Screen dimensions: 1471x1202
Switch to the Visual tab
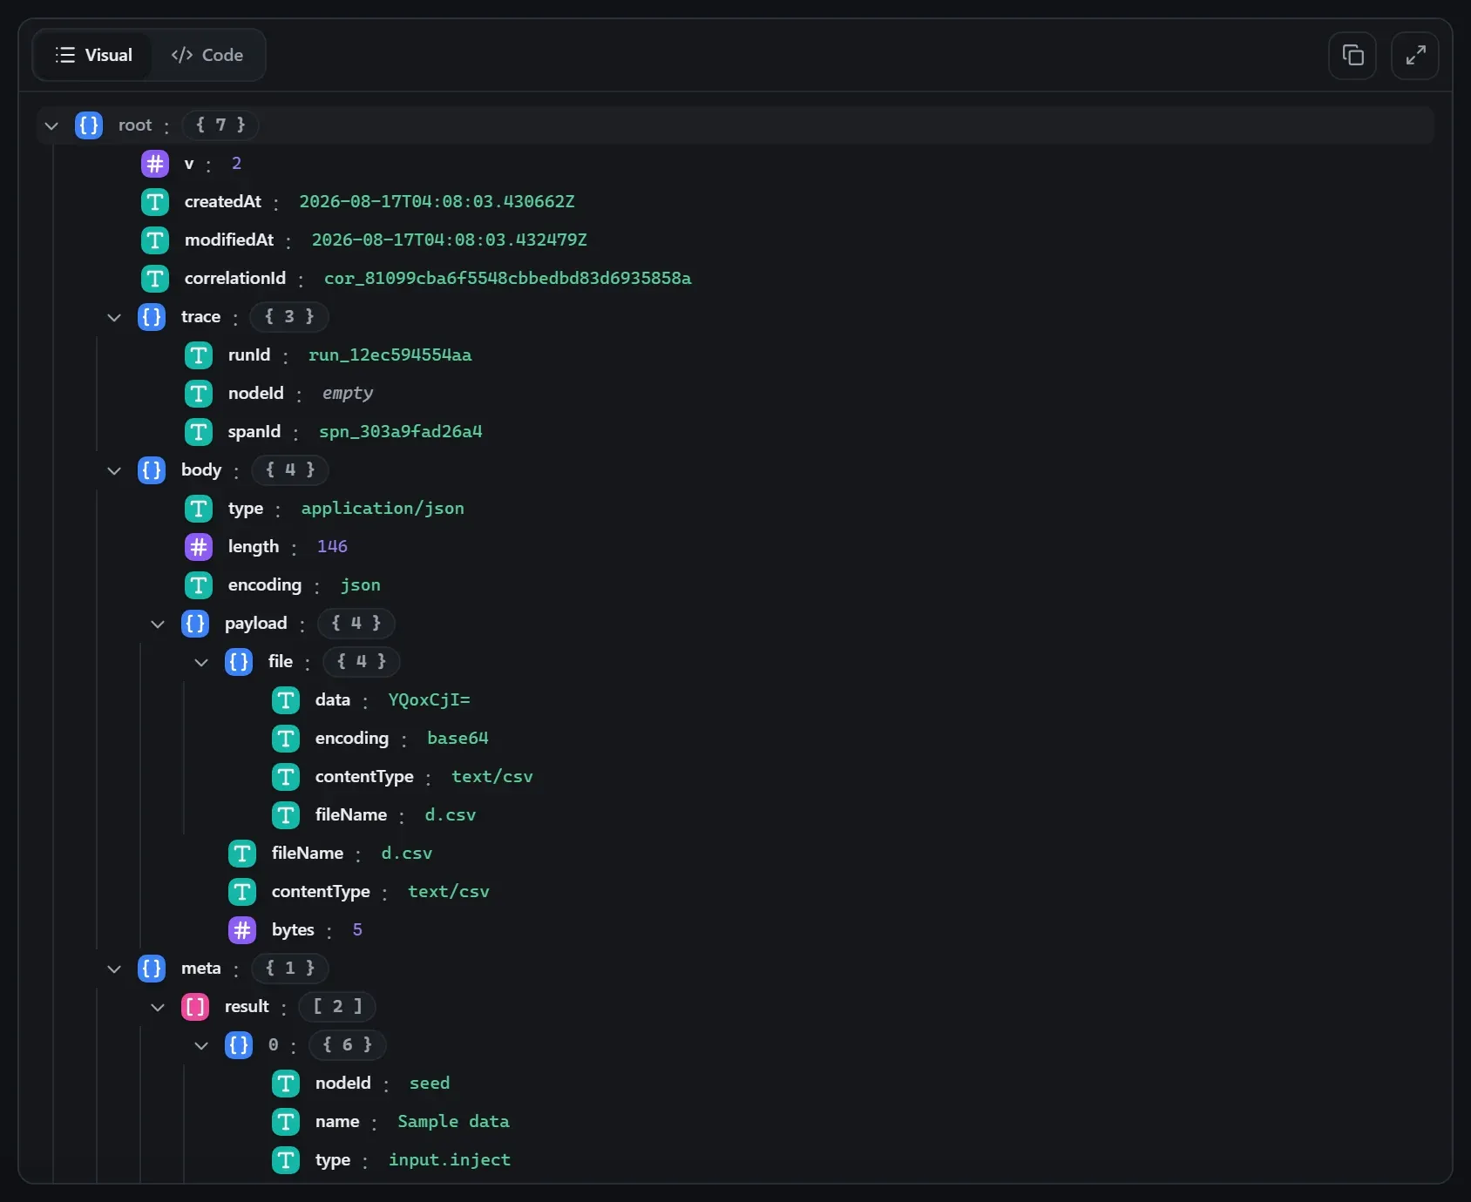[93, 55]
